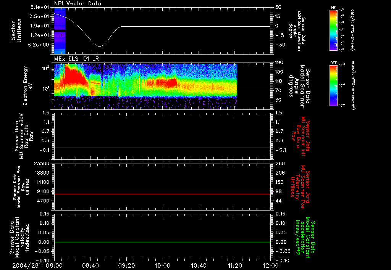This screenshot has height=270, width=391.
Task: Click the '14100' scanner position axis value
Action: coord(41,182)
